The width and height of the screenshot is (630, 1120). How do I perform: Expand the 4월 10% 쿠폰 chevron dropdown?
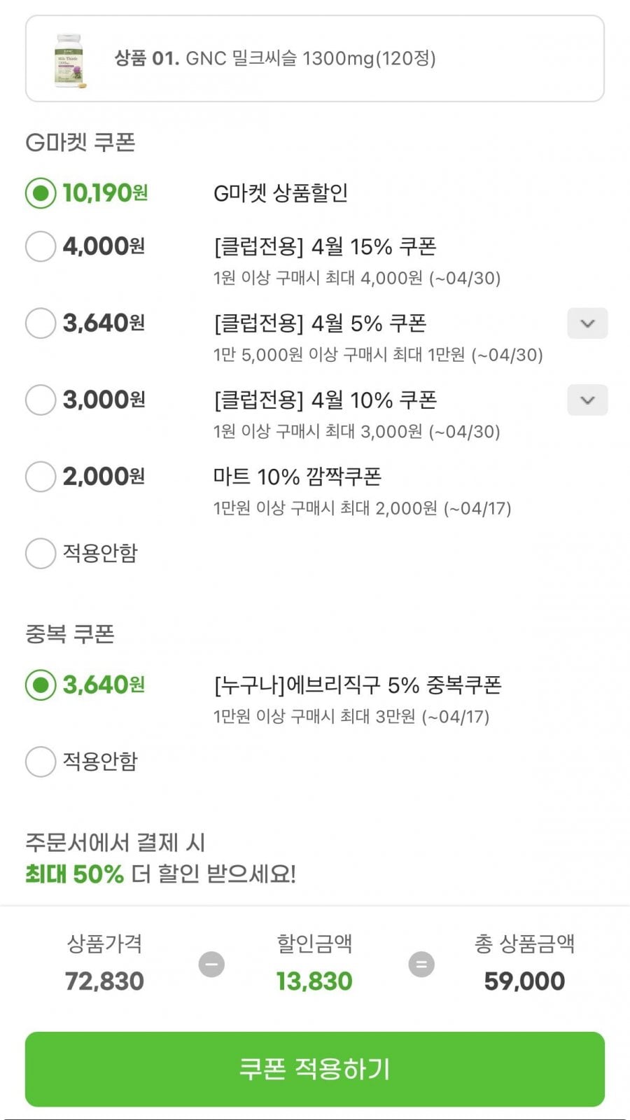coord(587,400)
